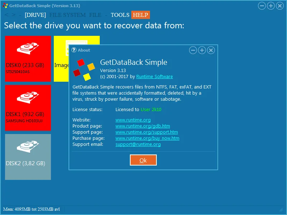Open the www.runtime.org/support.htm link

147,132
